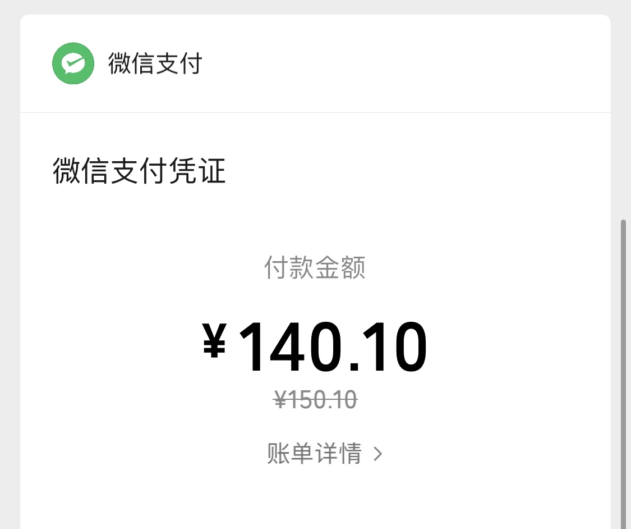This screenshot has height=529, width=631.
Task: Tap the divider line below the header
Action: coord(315,112)
